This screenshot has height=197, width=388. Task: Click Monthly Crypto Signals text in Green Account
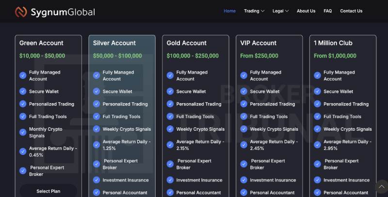point(46,132)
